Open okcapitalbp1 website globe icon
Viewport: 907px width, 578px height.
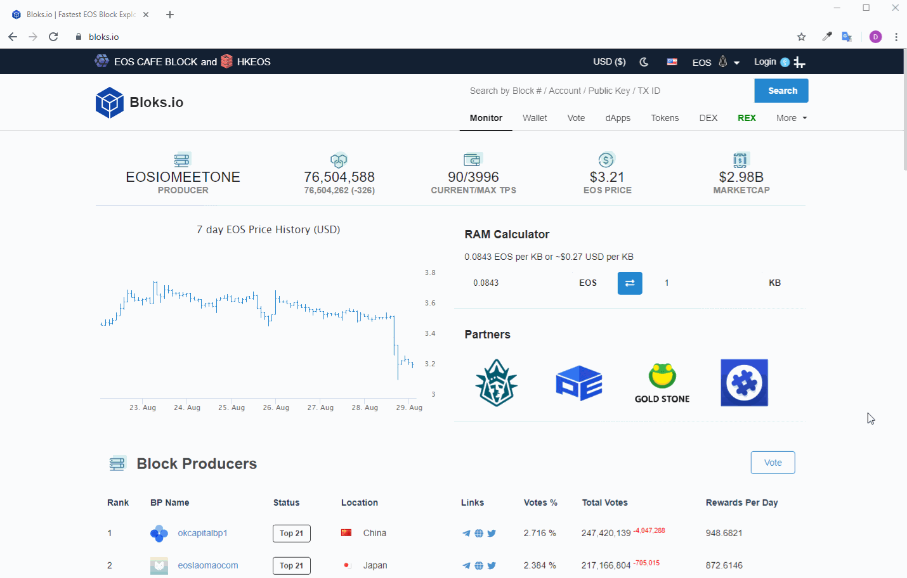[479, 534]
